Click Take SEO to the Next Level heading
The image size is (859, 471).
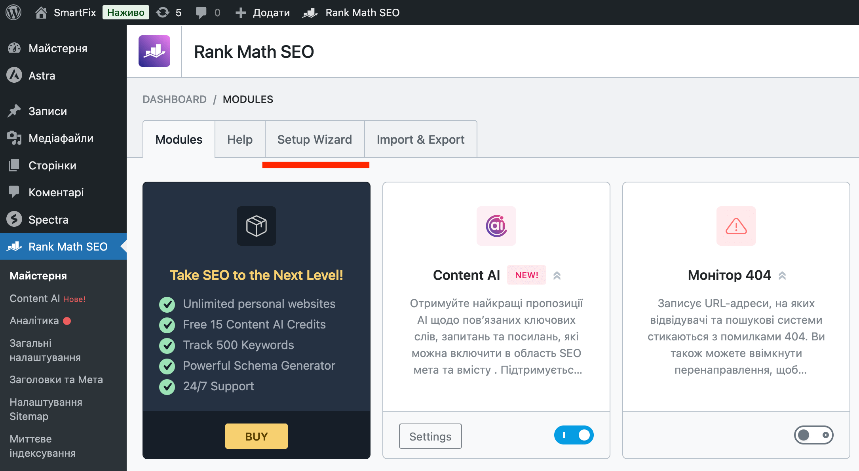point(257,275)
